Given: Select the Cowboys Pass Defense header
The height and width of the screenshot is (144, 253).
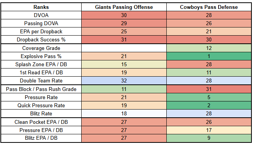Looking at the screenshot, I should (209, 7).
